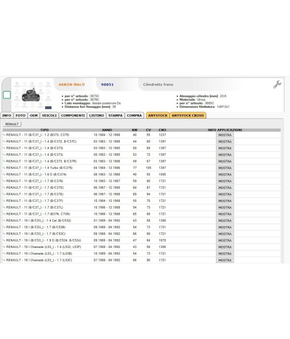Screen dimensions: 290x339
Task: Go to the LISTINO tab
Action: coord(96,115)
